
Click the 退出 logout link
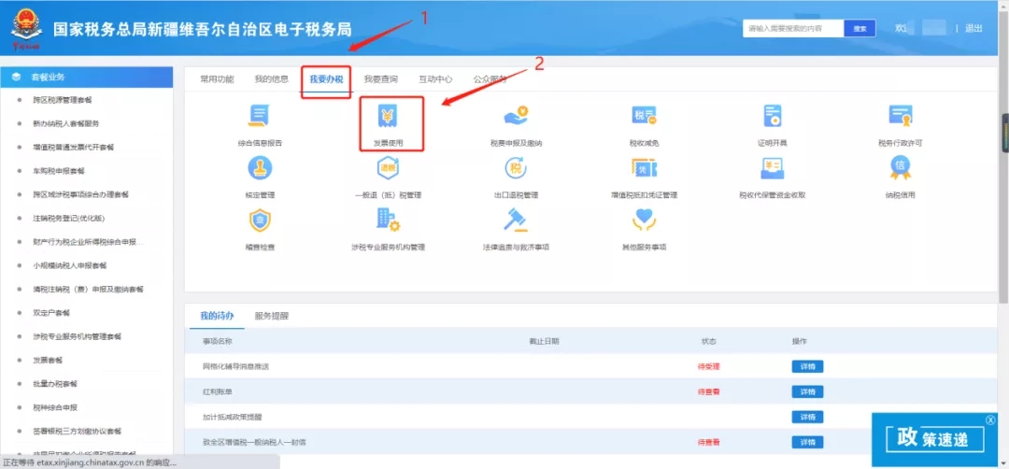click(973, 29)
